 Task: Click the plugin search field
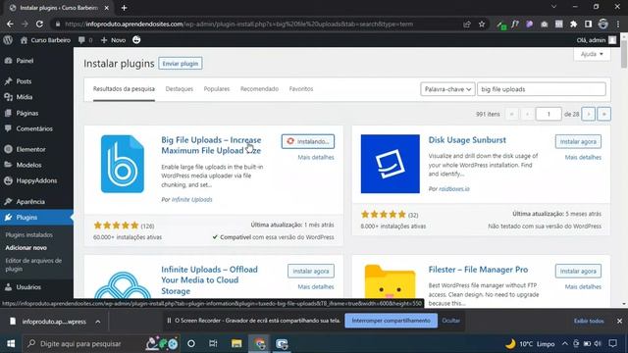coord(542,89)
